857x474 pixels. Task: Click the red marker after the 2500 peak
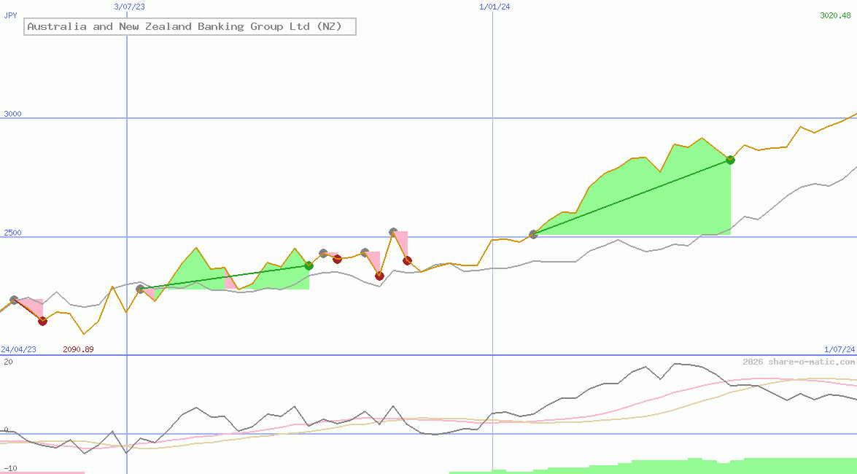(407, 260)
